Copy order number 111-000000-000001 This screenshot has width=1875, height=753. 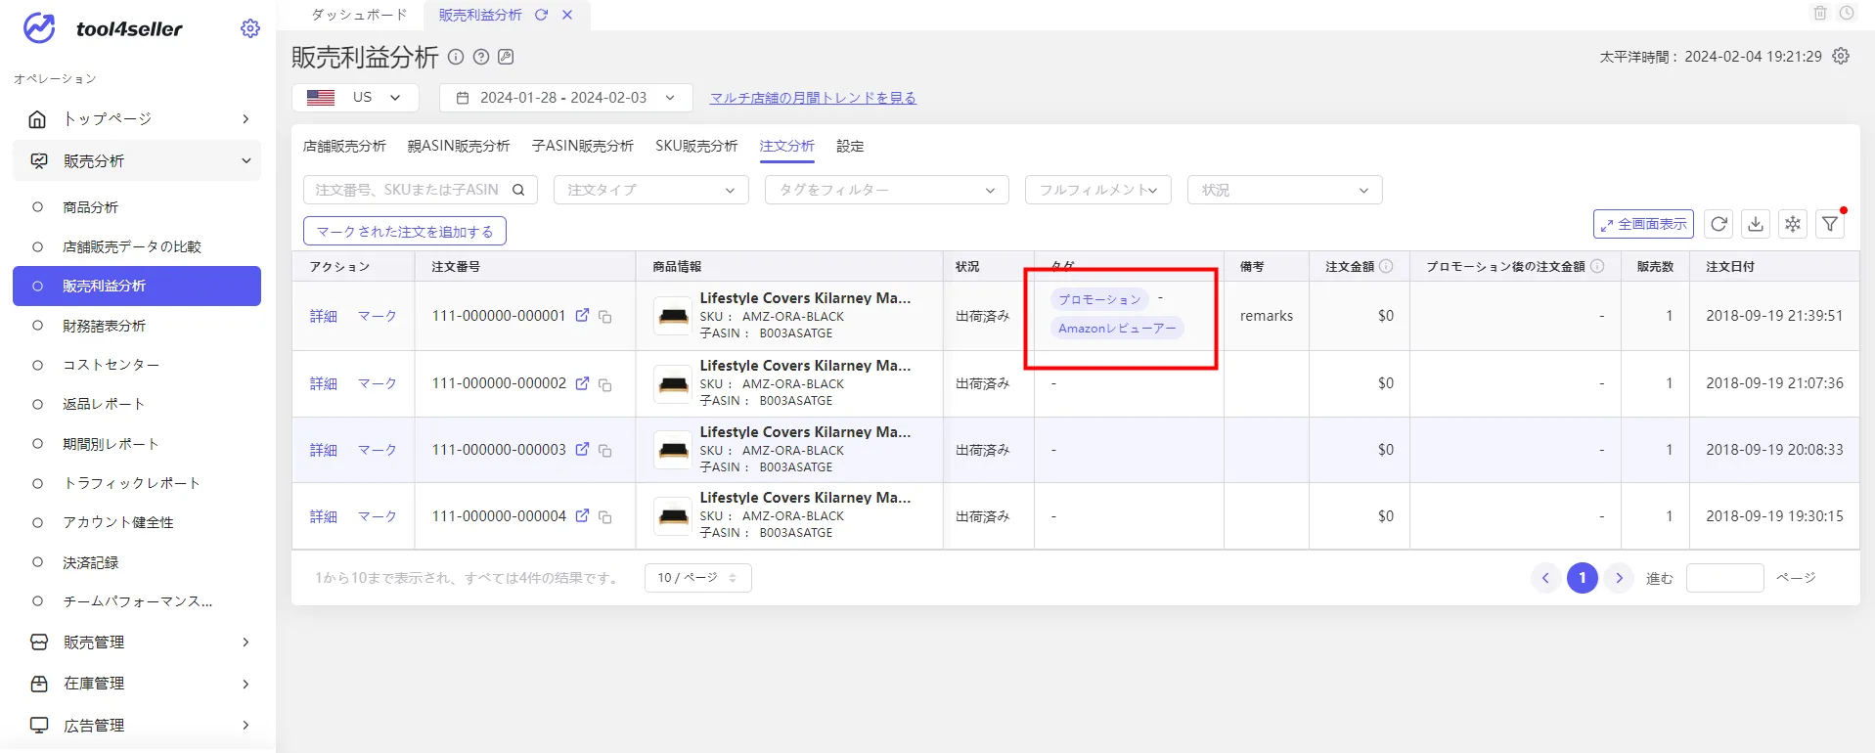(x=605, y=317)
